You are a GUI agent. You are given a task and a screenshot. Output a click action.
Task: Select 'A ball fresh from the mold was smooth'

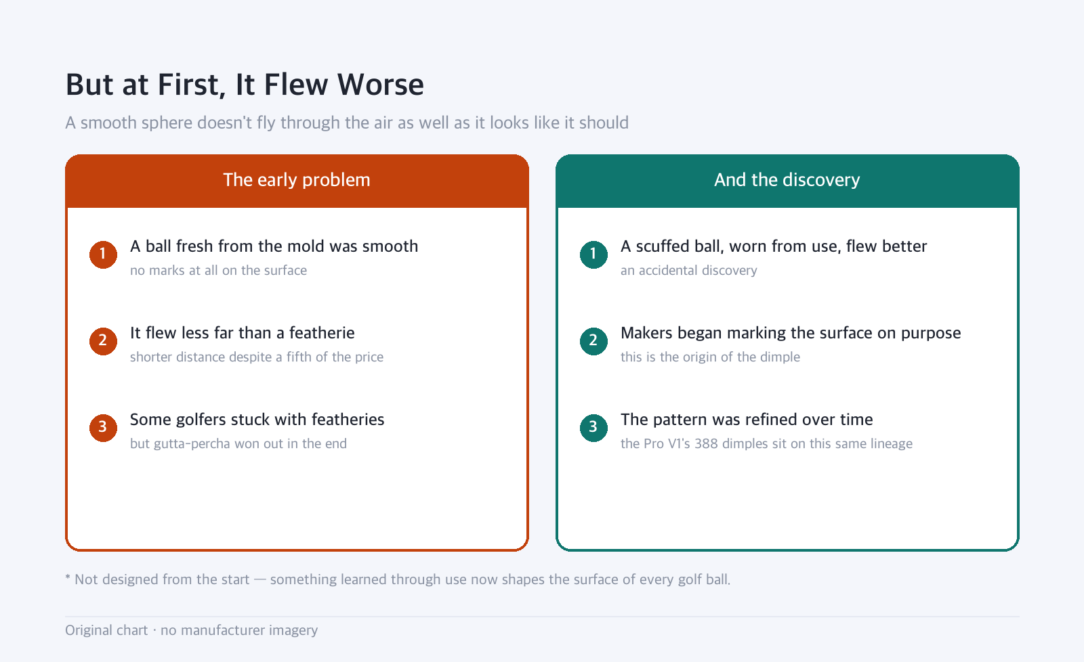click(x=274, y=246)
